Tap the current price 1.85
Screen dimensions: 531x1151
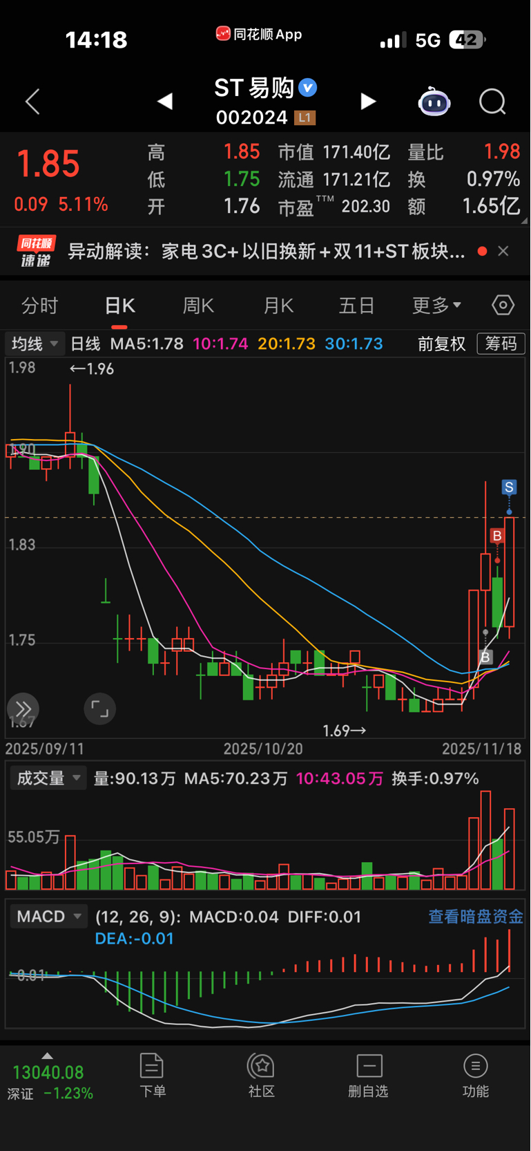point(48,165)
